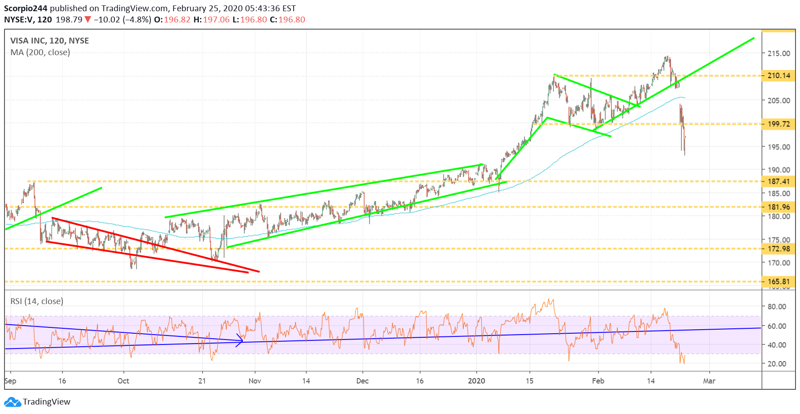The height and width of the screenshot is (414, 800).
Task: Click the high price value H:197.06
Action: [211, 20]
